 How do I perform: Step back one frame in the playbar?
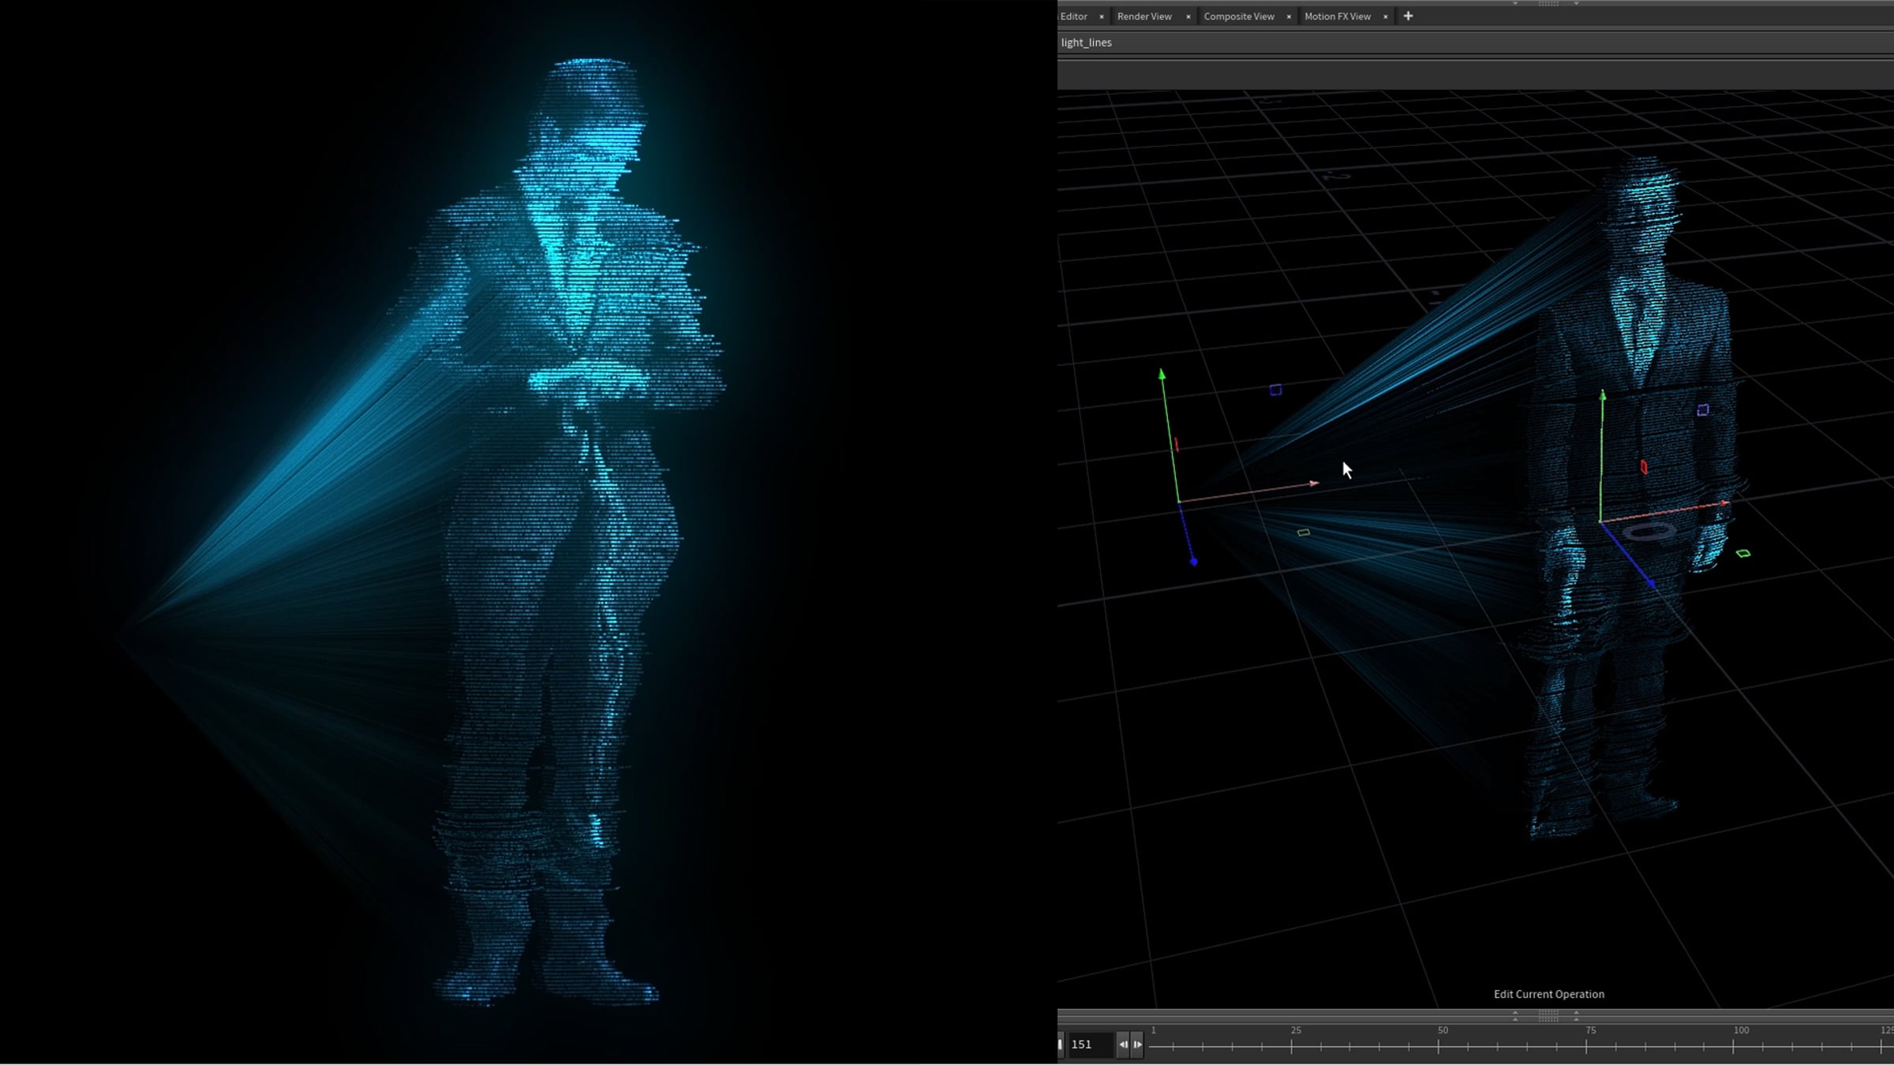[1123, 1044]
